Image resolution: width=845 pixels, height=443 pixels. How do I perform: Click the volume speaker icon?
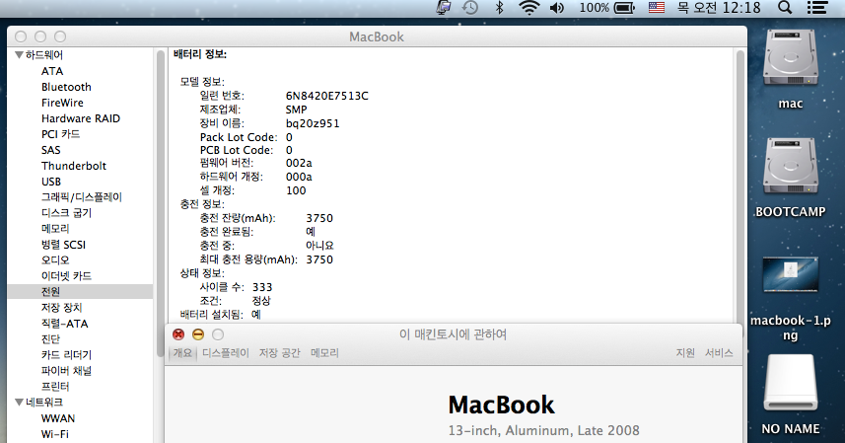point(557,8)
